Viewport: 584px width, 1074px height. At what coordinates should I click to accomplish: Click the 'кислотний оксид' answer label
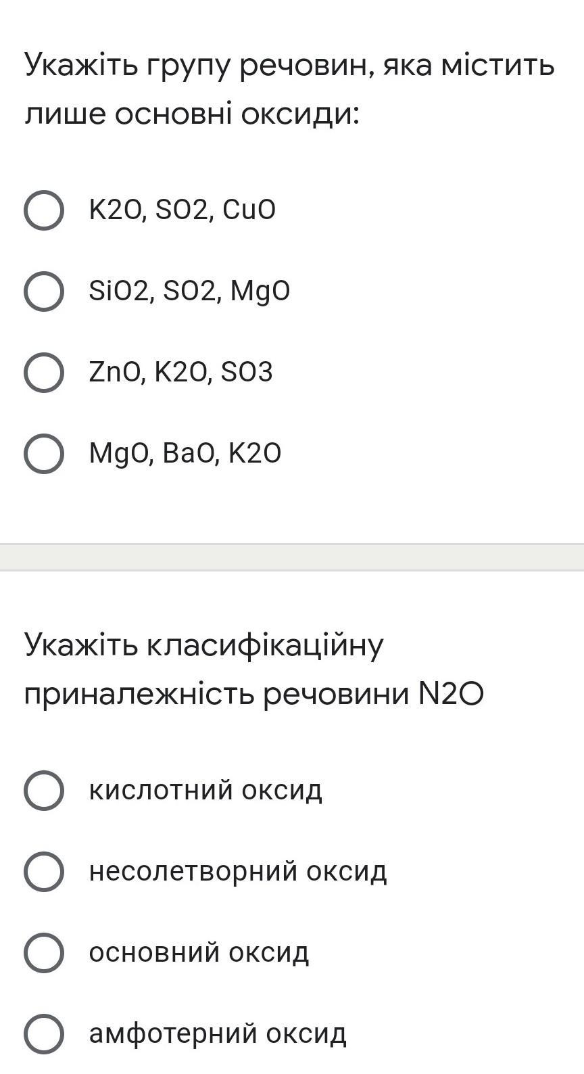[205, 790]
